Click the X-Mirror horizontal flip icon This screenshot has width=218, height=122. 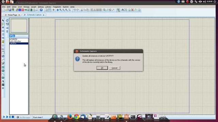point(7,28)
